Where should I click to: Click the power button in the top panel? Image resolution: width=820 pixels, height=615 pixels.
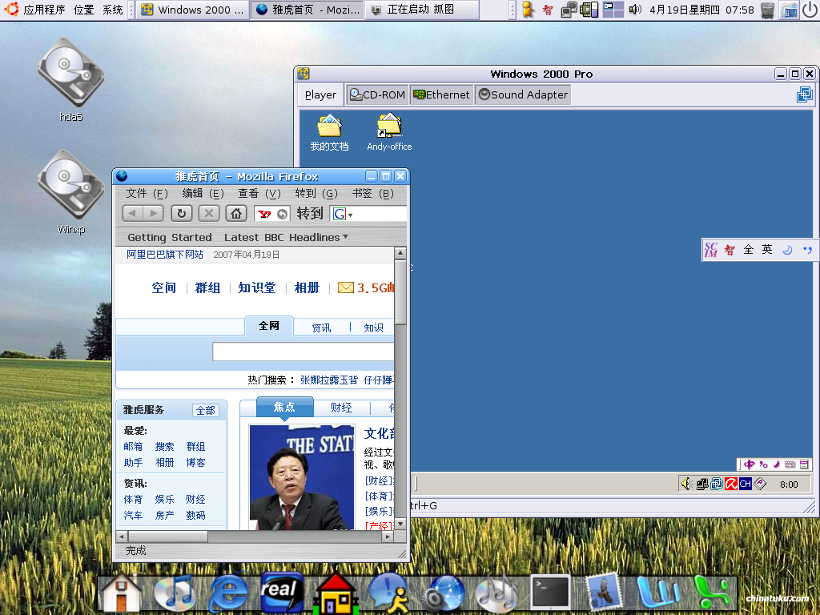click(x=809, y=10)
